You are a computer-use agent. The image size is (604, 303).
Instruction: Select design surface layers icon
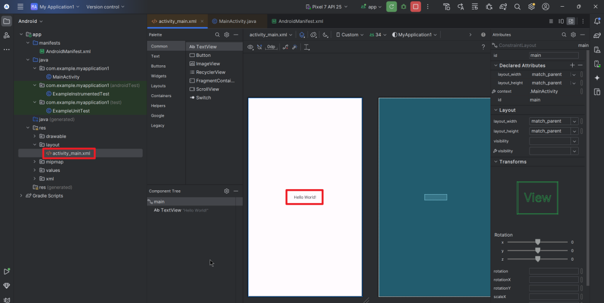[x=302, y=35]
